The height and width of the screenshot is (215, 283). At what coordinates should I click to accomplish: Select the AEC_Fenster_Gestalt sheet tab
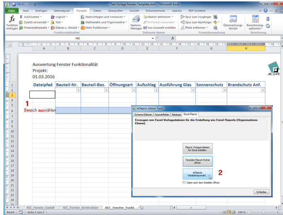(40, 208)
